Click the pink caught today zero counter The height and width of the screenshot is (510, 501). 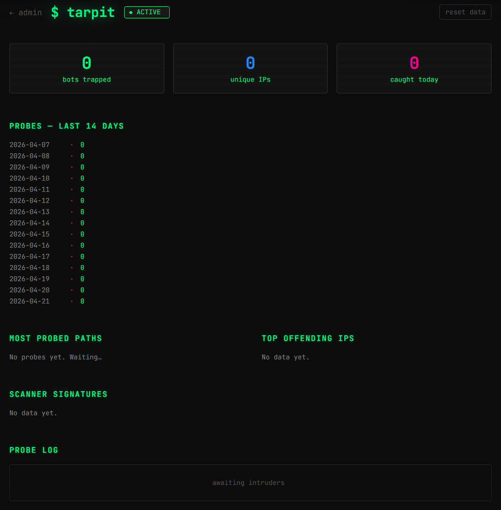pyautogui.click(x=414, y=63)
